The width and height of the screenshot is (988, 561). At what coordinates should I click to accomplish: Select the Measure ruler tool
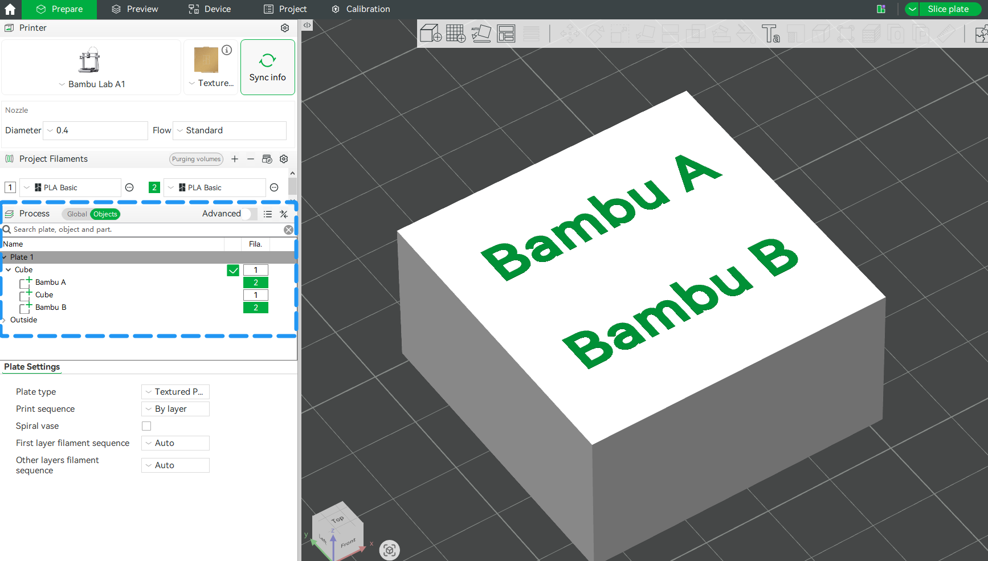[946, 34]
